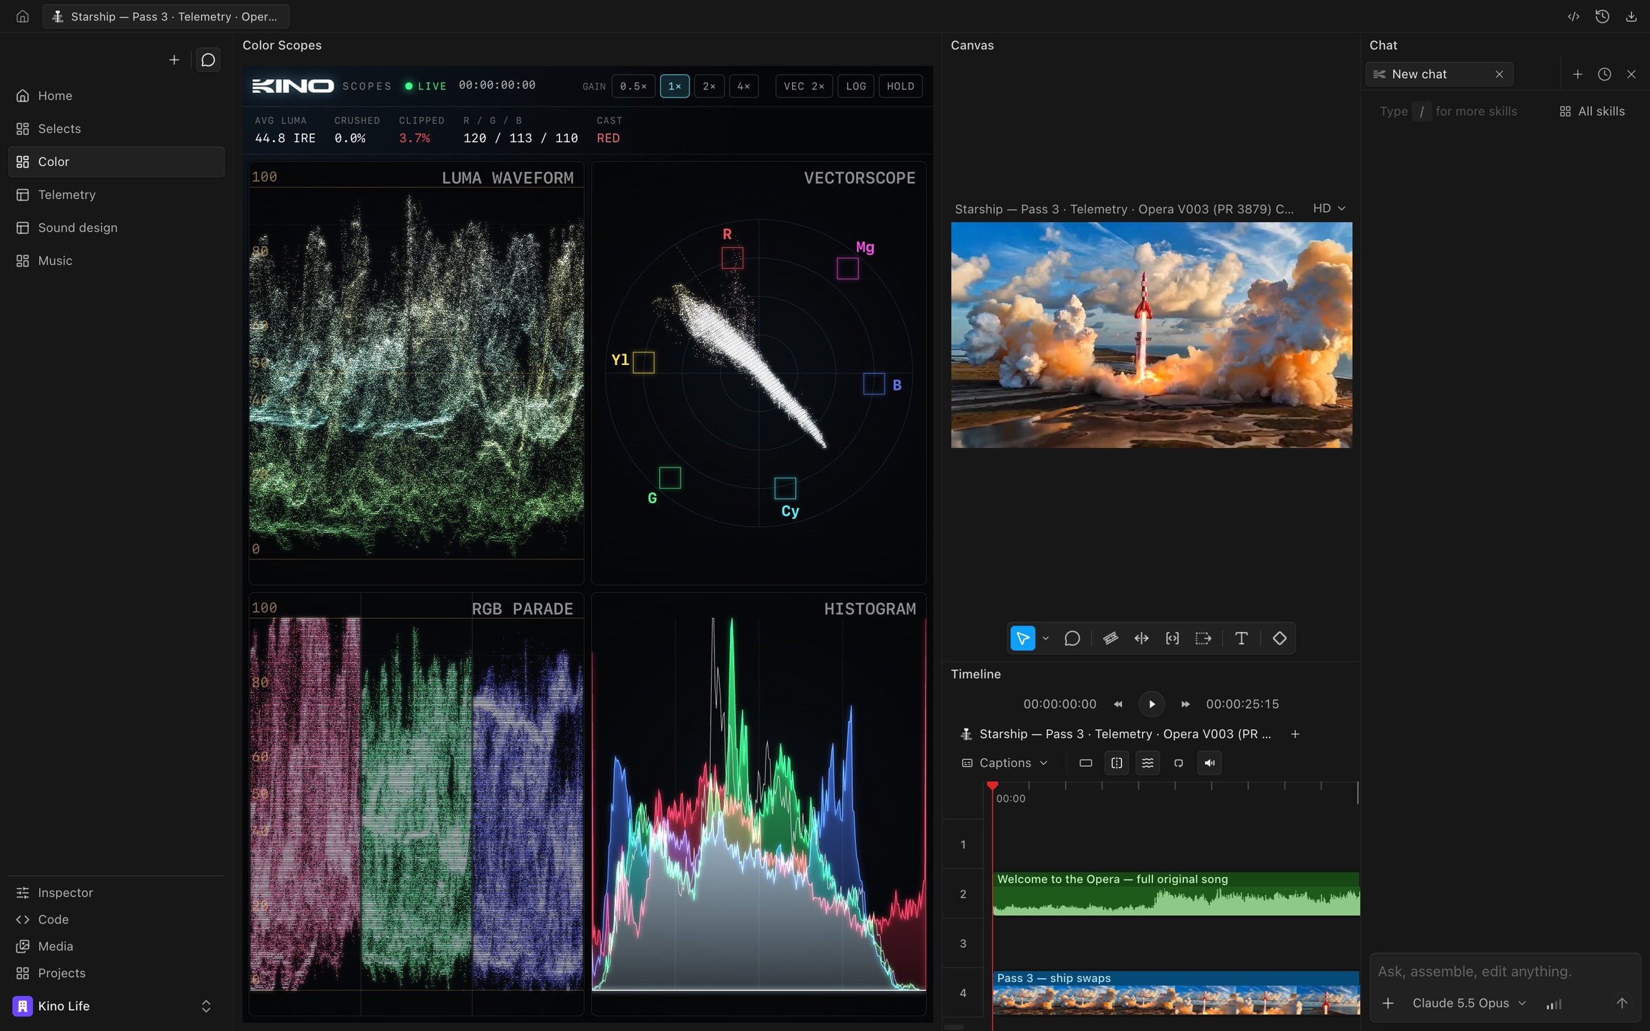Screen dimensions: 1650x1031
Task: Toggle the ripple waves button in timeline
Action: 1147,763
